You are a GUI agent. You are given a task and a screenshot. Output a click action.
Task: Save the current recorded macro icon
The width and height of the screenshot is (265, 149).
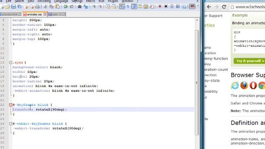(184, 7)
